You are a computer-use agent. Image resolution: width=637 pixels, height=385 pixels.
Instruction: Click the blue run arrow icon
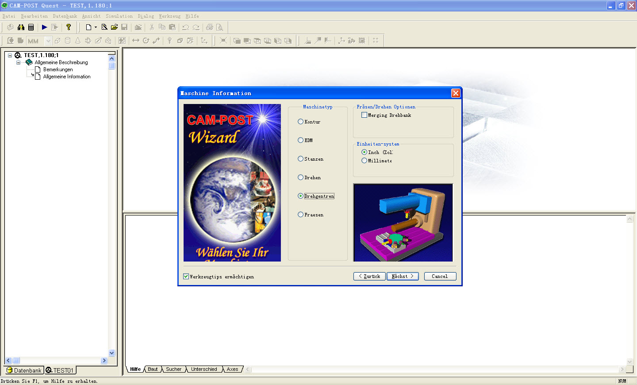44,27
